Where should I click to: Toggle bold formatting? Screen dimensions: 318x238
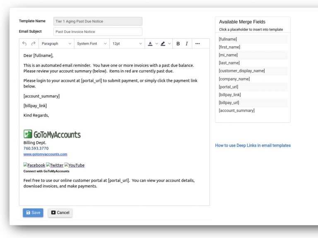[178, 43]
